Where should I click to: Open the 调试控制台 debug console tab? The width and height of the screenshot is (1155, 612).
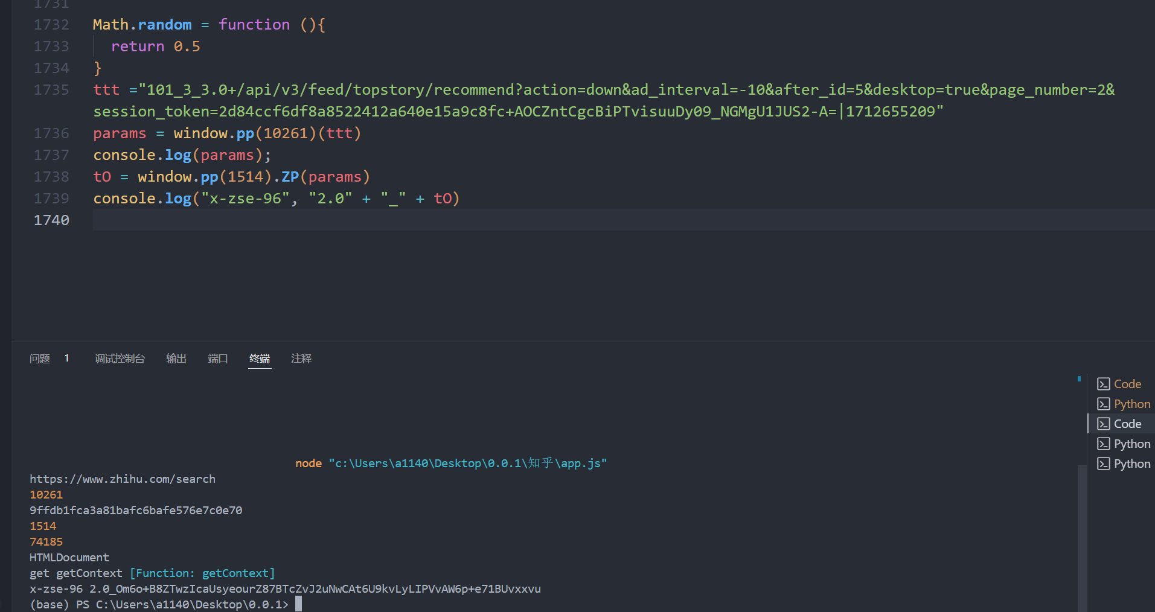click(120, 359)
